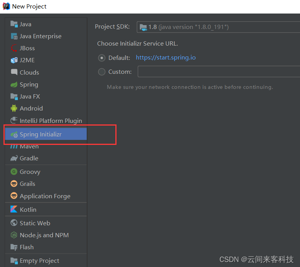Select IntelliJ Platform Plugin label
This screenshot has height=267, width=300.
point(51,121)
